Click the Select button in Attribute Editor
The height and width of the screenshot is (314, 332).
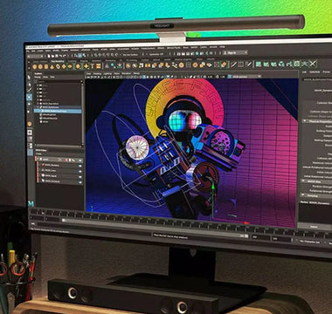pyautogui.click(x=313, y=226)
